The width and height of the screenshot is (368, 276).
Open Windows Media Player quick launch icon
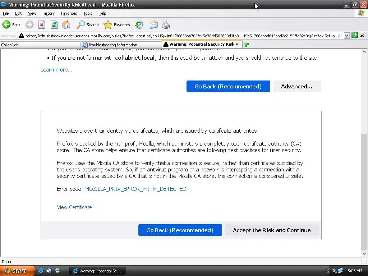[x=57, y=271]
